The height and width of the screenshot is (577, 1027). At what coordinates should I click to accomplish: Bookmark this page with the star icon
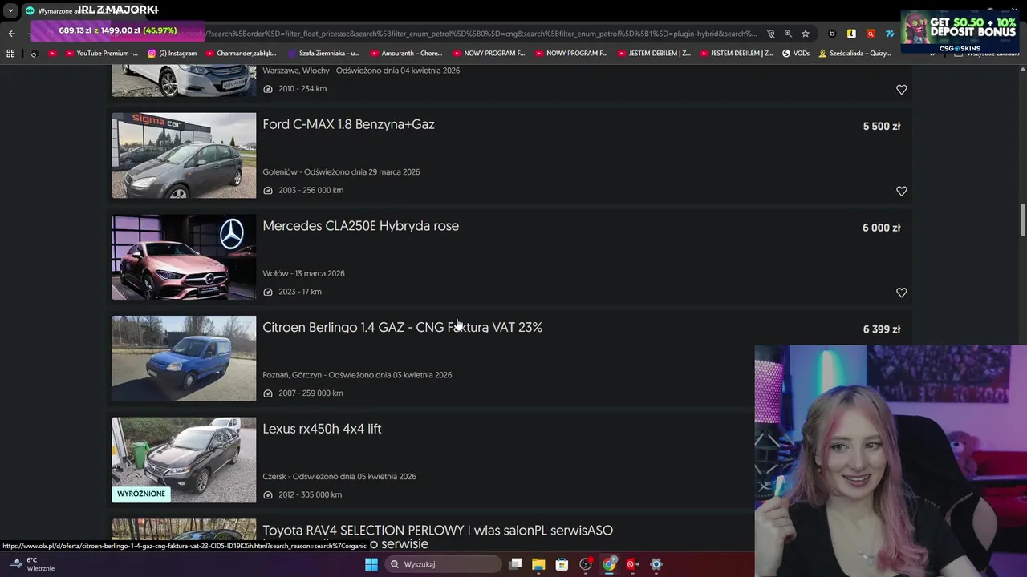click(x=806, y=34)
